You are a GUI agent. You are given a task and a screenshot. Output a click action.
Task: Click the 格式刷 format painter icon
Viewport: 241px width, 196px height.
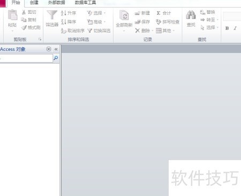pos(24,27)
